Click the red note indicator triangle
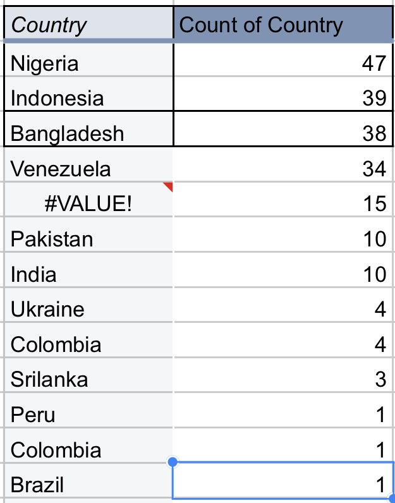Screen dimensions: 395x503 (169, 186)
